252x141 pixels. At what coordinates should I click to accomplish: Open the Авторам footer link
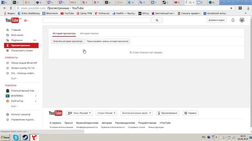107,123
